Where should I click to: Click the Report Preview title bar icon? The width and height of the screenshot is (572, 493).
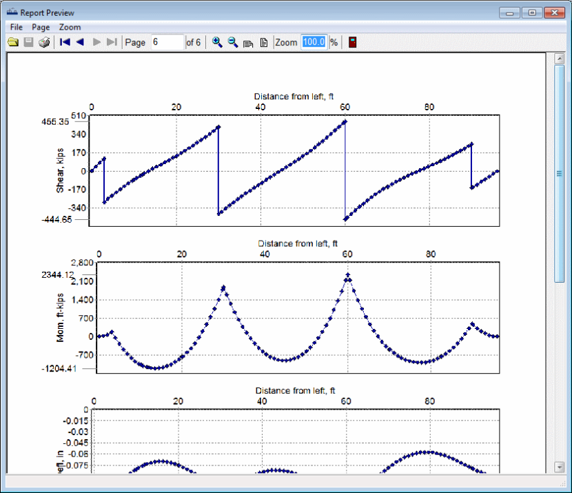click(x=12, y=12)
